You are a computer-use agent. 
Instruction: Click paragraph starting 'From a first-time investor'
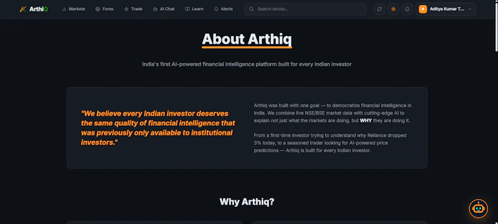click(330, 142)
